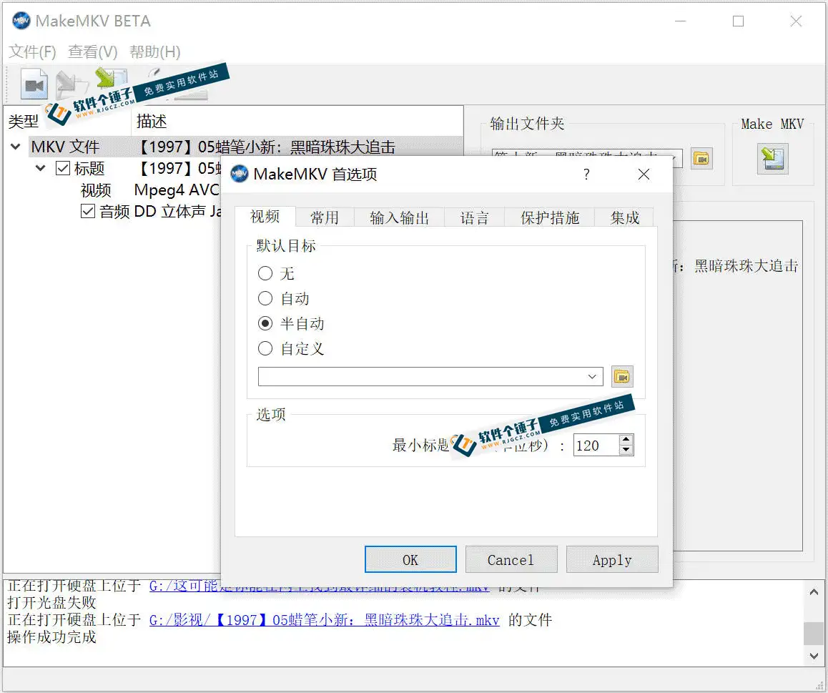Open the 查看(V) menu
This screenshot has height=693, width=828.
[92, 51]
